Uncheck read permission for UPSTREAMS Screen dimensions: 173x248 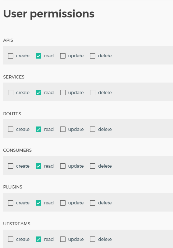pyautogui.click(x=39, y=239)
